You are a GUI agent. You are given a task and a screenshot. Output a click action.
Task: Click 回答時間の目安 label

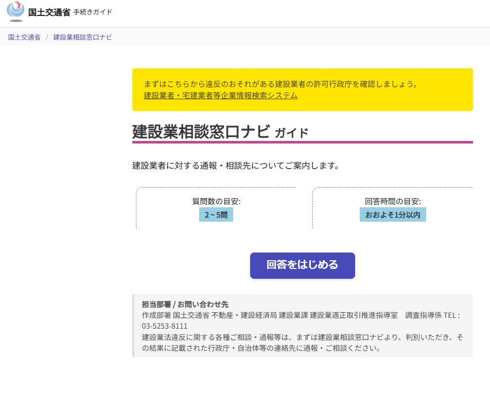point(393,202)
